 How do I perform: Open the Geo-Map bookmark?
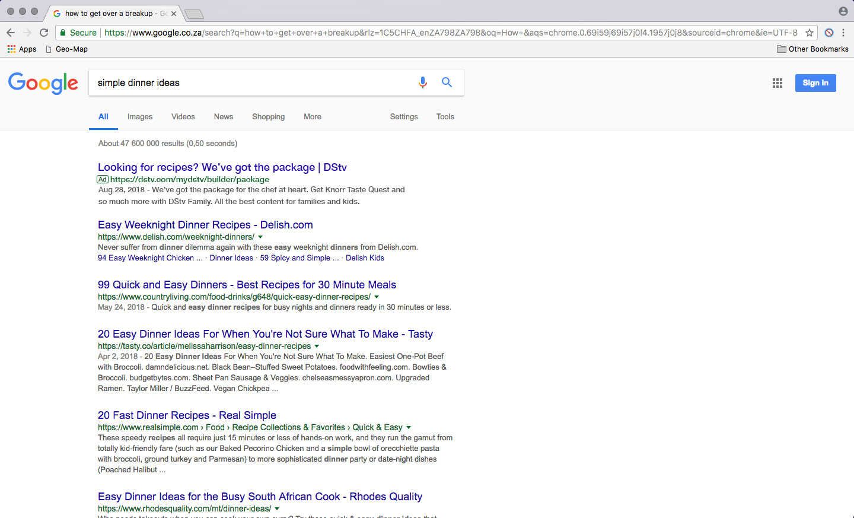click(x=66, y=49)
